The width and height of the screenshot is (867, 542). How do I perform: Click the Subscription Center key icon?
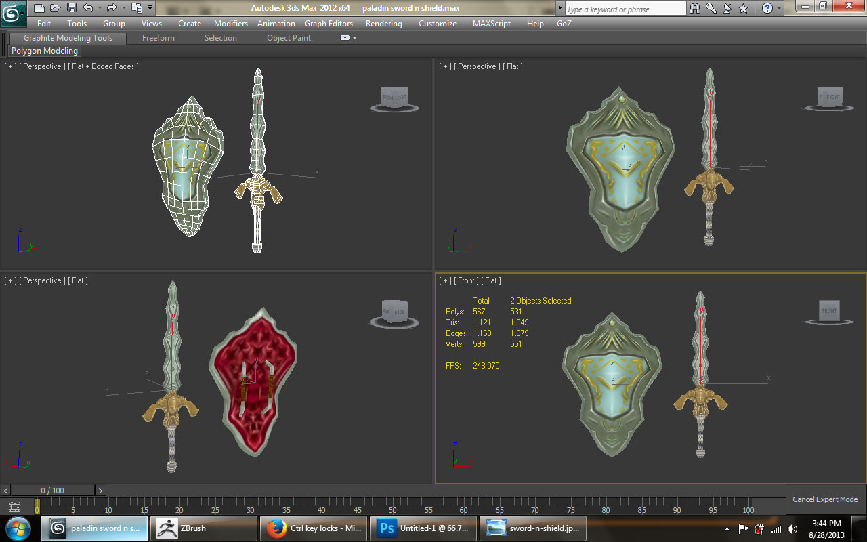(711, 8)
